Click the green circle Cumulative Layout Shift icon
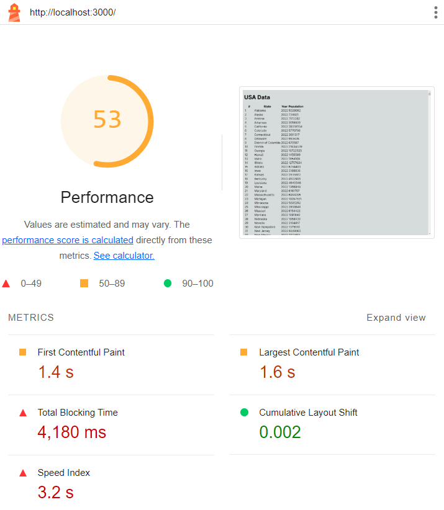 click(x=244, y=413)
